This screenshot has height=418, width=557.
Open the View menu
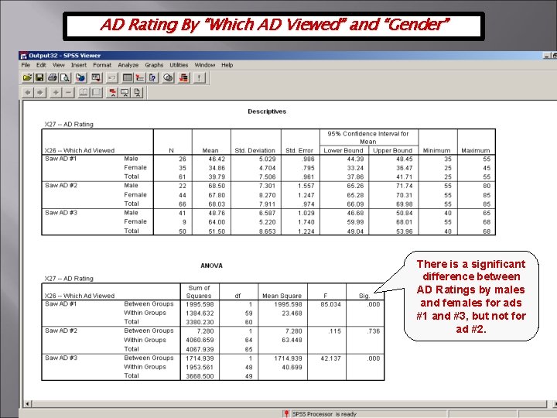point(59,65)
